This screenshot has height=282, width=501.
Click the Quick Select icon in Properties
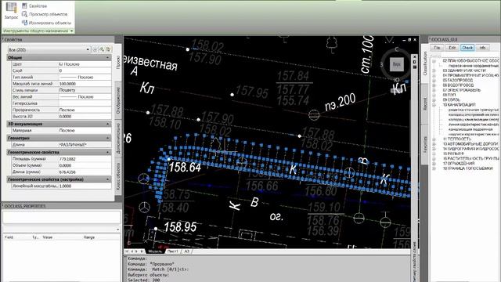tap(109, 49)
